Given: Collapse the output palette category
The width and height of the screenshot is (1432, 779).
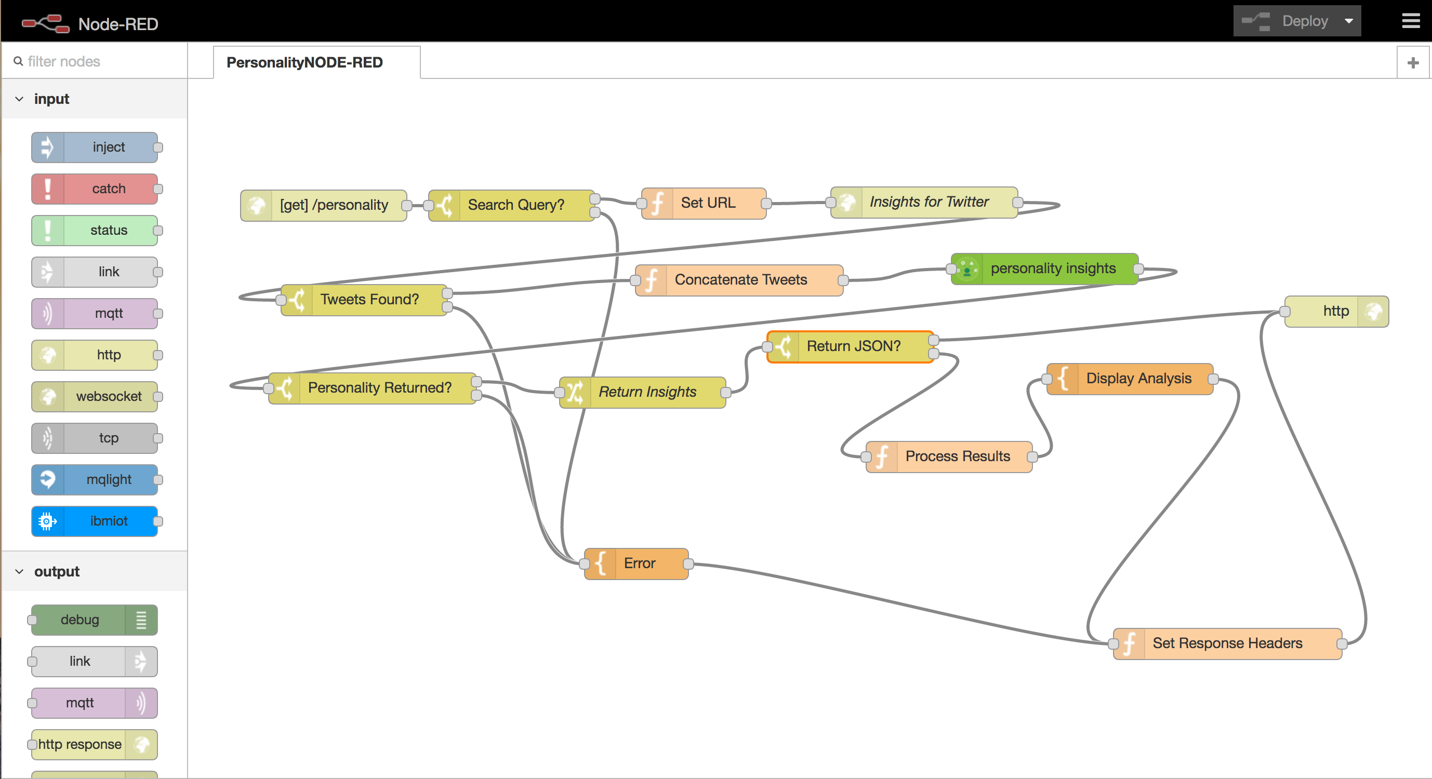Looking at the screenshot, I should tap(19, 572).
